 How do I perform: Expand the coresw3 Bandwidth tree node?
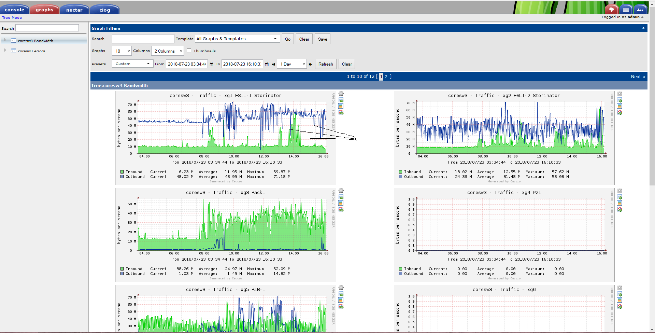tap(5, 40)
